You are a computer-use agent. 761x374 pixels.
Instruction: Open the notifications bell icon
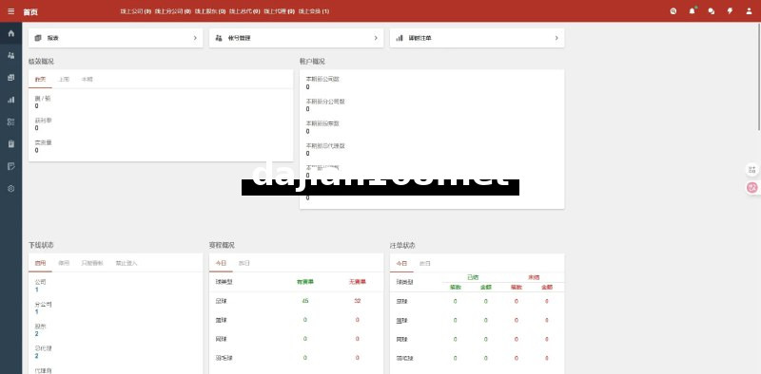[693, 11]
